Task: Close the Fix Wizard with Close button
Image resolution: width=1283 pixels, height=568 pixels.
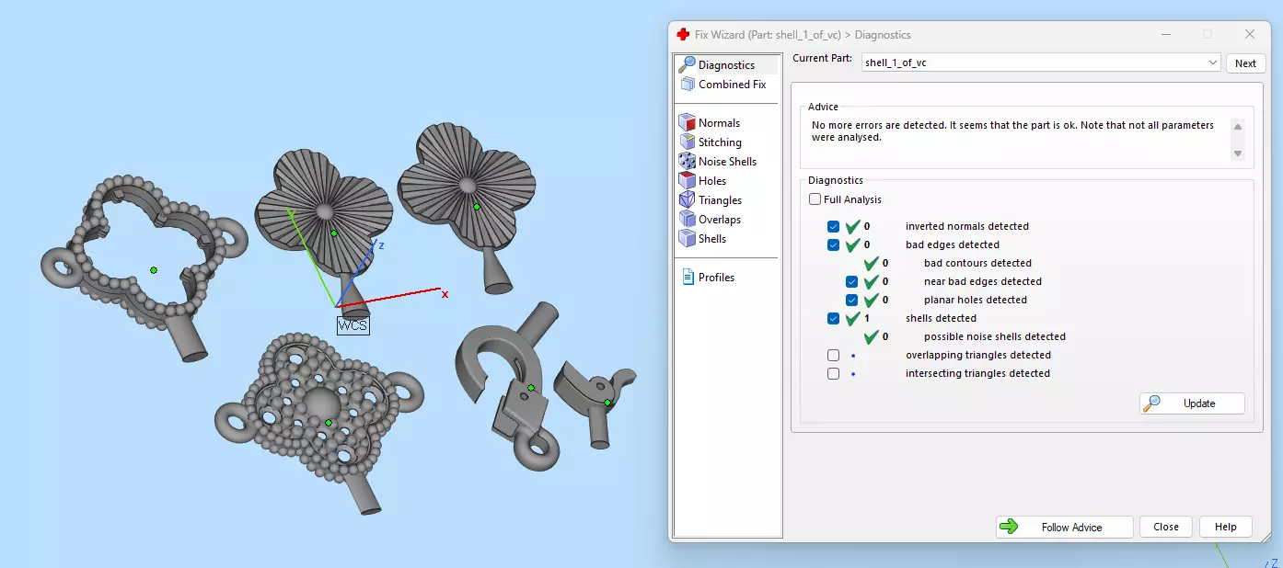Action: 1166,527
